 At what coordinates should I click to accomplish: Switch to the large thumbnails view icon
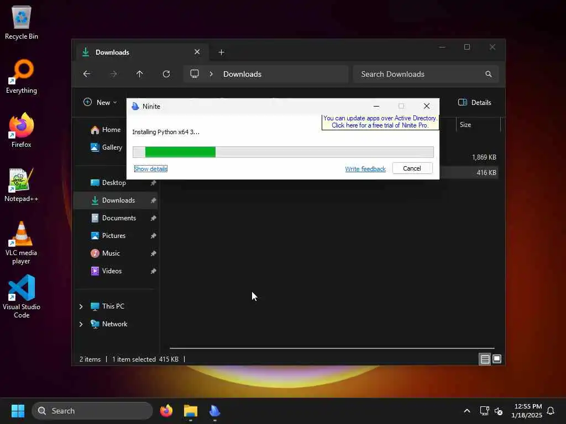point(497,359)
